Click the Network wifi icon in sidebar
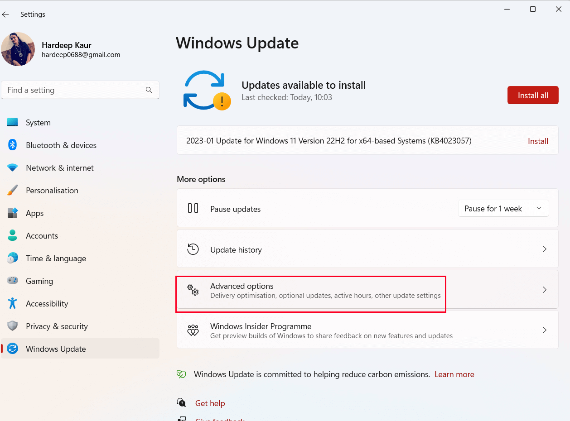 tap(12, 167)
